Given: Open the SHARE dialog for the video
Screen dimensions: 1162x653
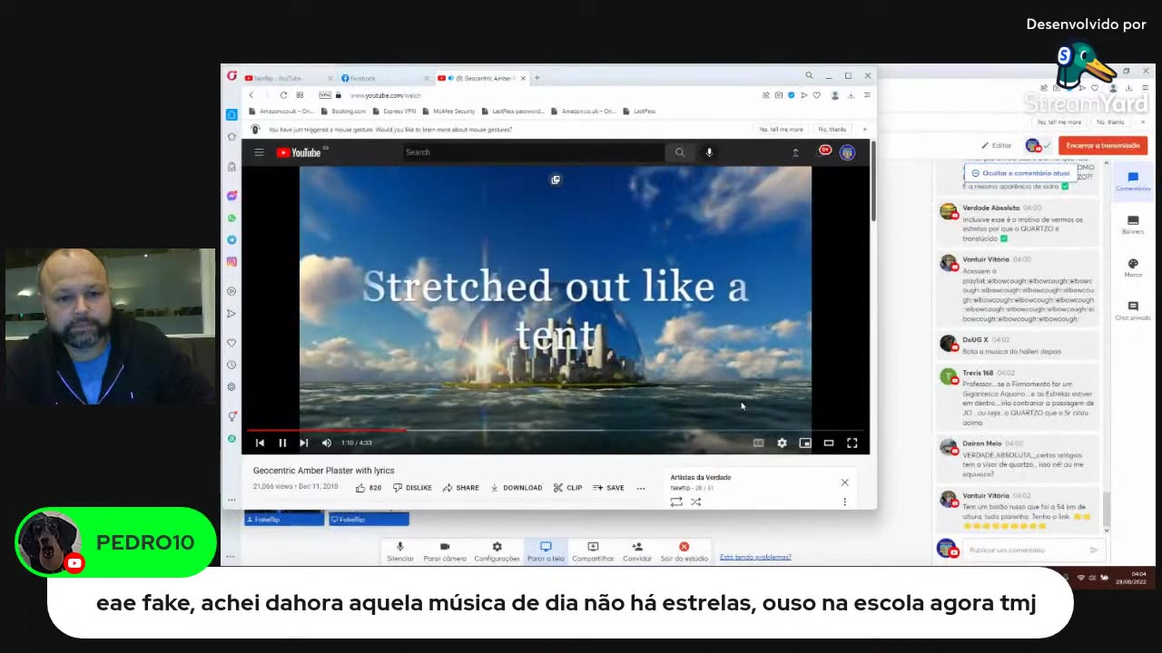Looking at the screenshot, I should click(x=461, y=488).
